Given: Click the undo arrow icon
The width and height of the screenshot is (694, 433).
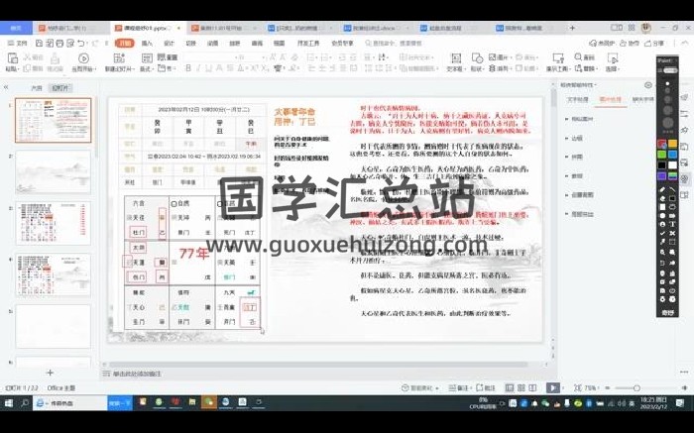Looking at the screenshot, I should coord(80,44).
